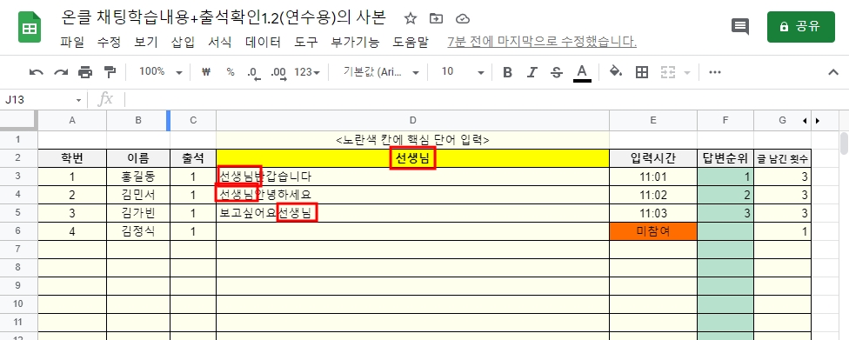Select the yellow 선생님 keyword cell
Image resolution: width=849 pixels, height=340 pixels.
coord(412,158)
